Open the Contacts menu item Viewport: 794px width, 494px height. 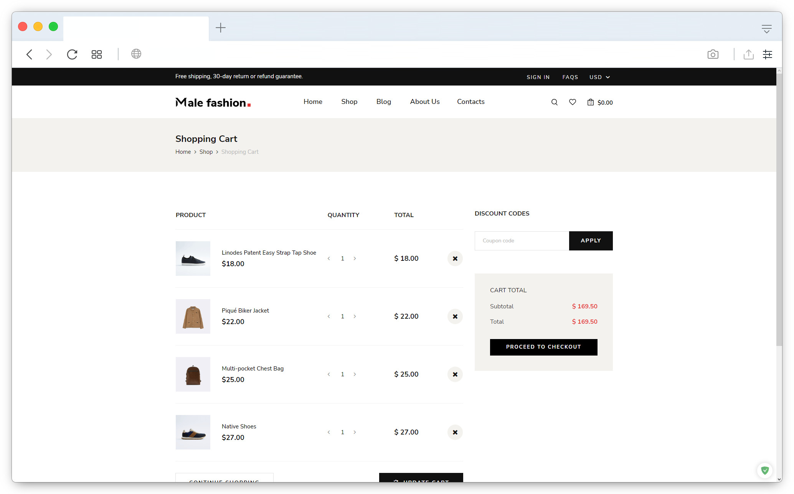pyautogui.click(x=471, y=102)
